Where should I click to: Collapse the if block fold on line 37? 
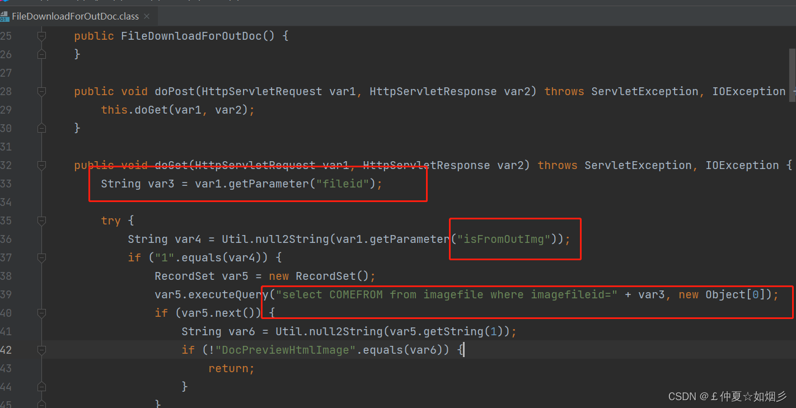tap(41, 257)
